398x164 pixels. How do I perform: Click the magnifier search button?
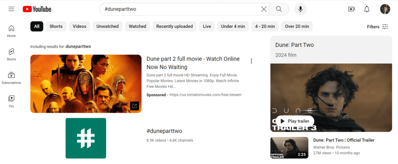279,9
